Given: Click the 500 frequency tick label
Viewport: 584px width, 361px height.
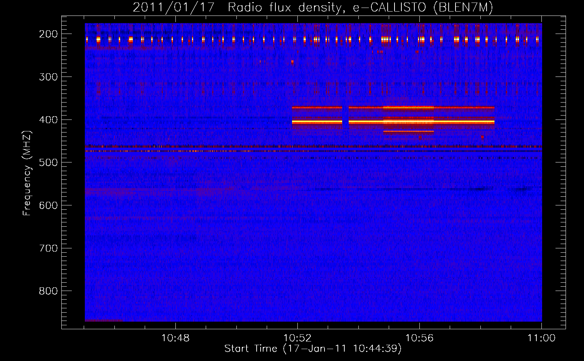Looking at the screenshot, I should (x=48, y=162).
